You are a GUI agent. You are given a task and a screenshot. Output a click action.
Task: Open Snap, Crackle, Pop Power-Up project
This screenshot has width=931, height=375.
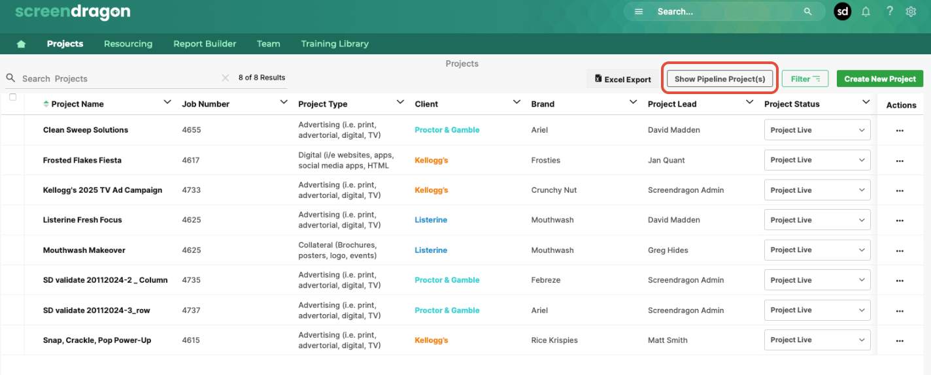[x=97, y=340]
